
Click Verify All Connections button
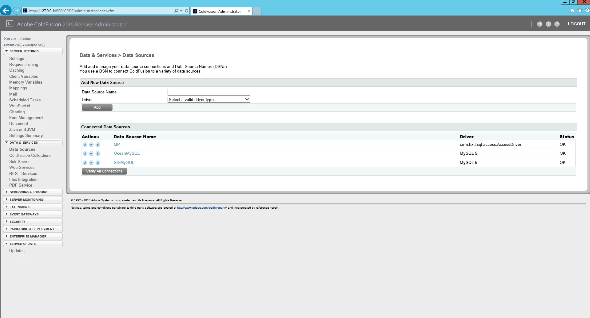(104, 171)
